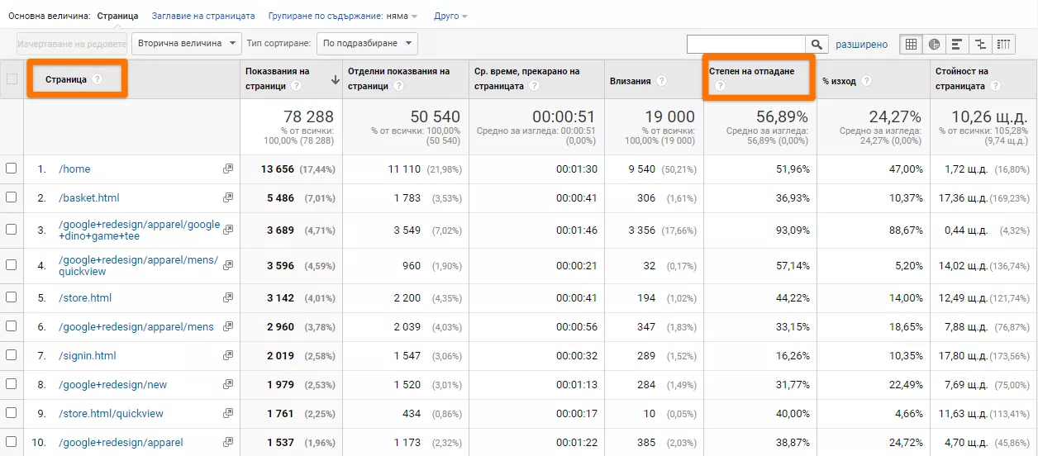Open apparel/mens/quickview external link icon

click(x=228, y=265)
